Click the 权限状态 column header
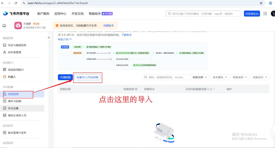This screenshot has width=275, height=148. [149, 89]
